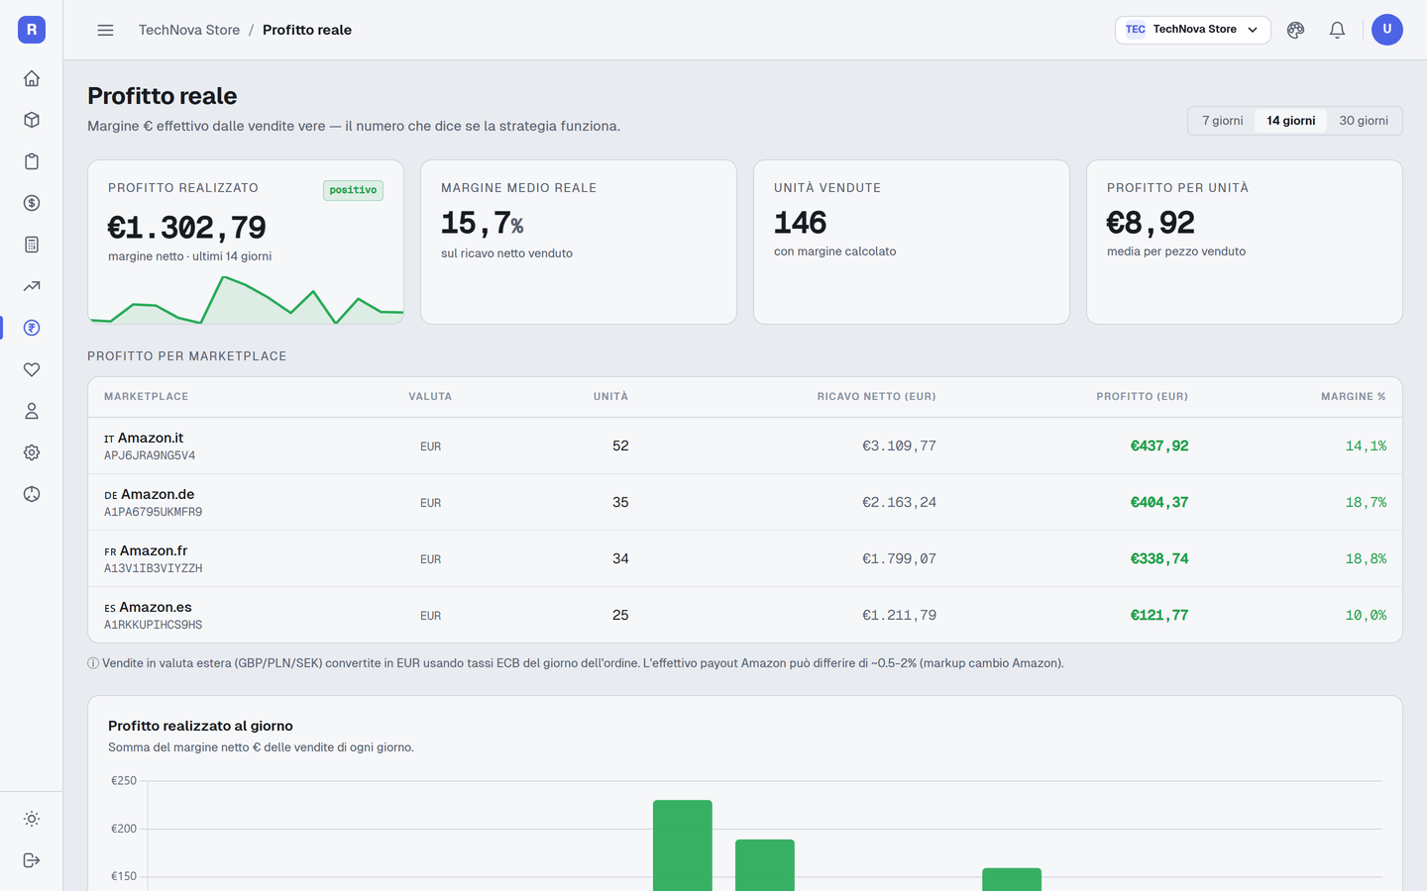Select the Amazon.it marketplace row
1427x891 pixels.
(x=745, y=445)
